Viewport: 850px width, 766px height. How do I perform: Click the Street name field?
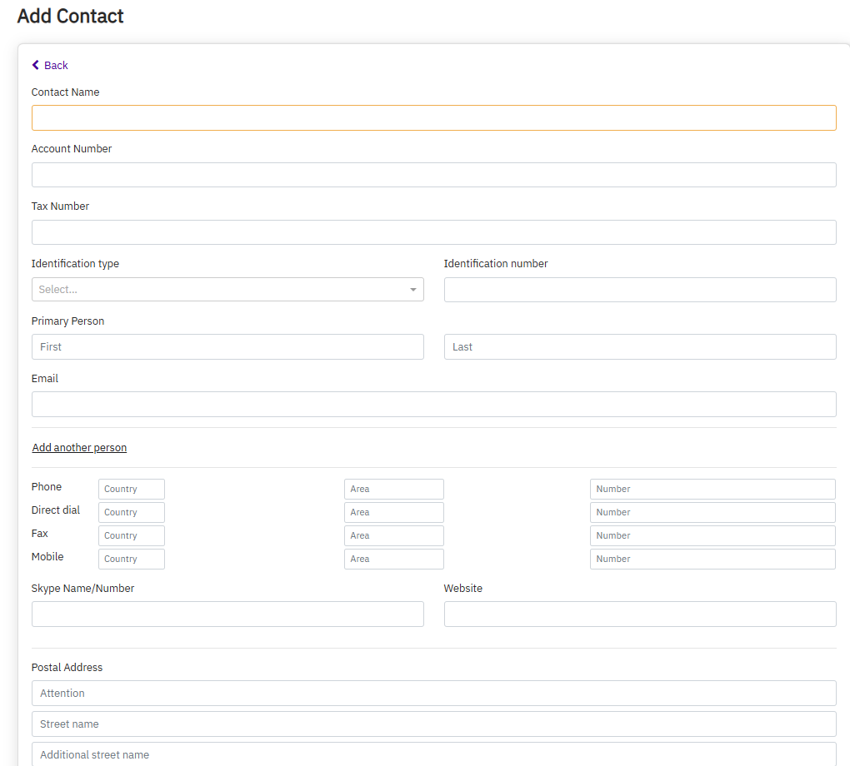tap(433, 724)
